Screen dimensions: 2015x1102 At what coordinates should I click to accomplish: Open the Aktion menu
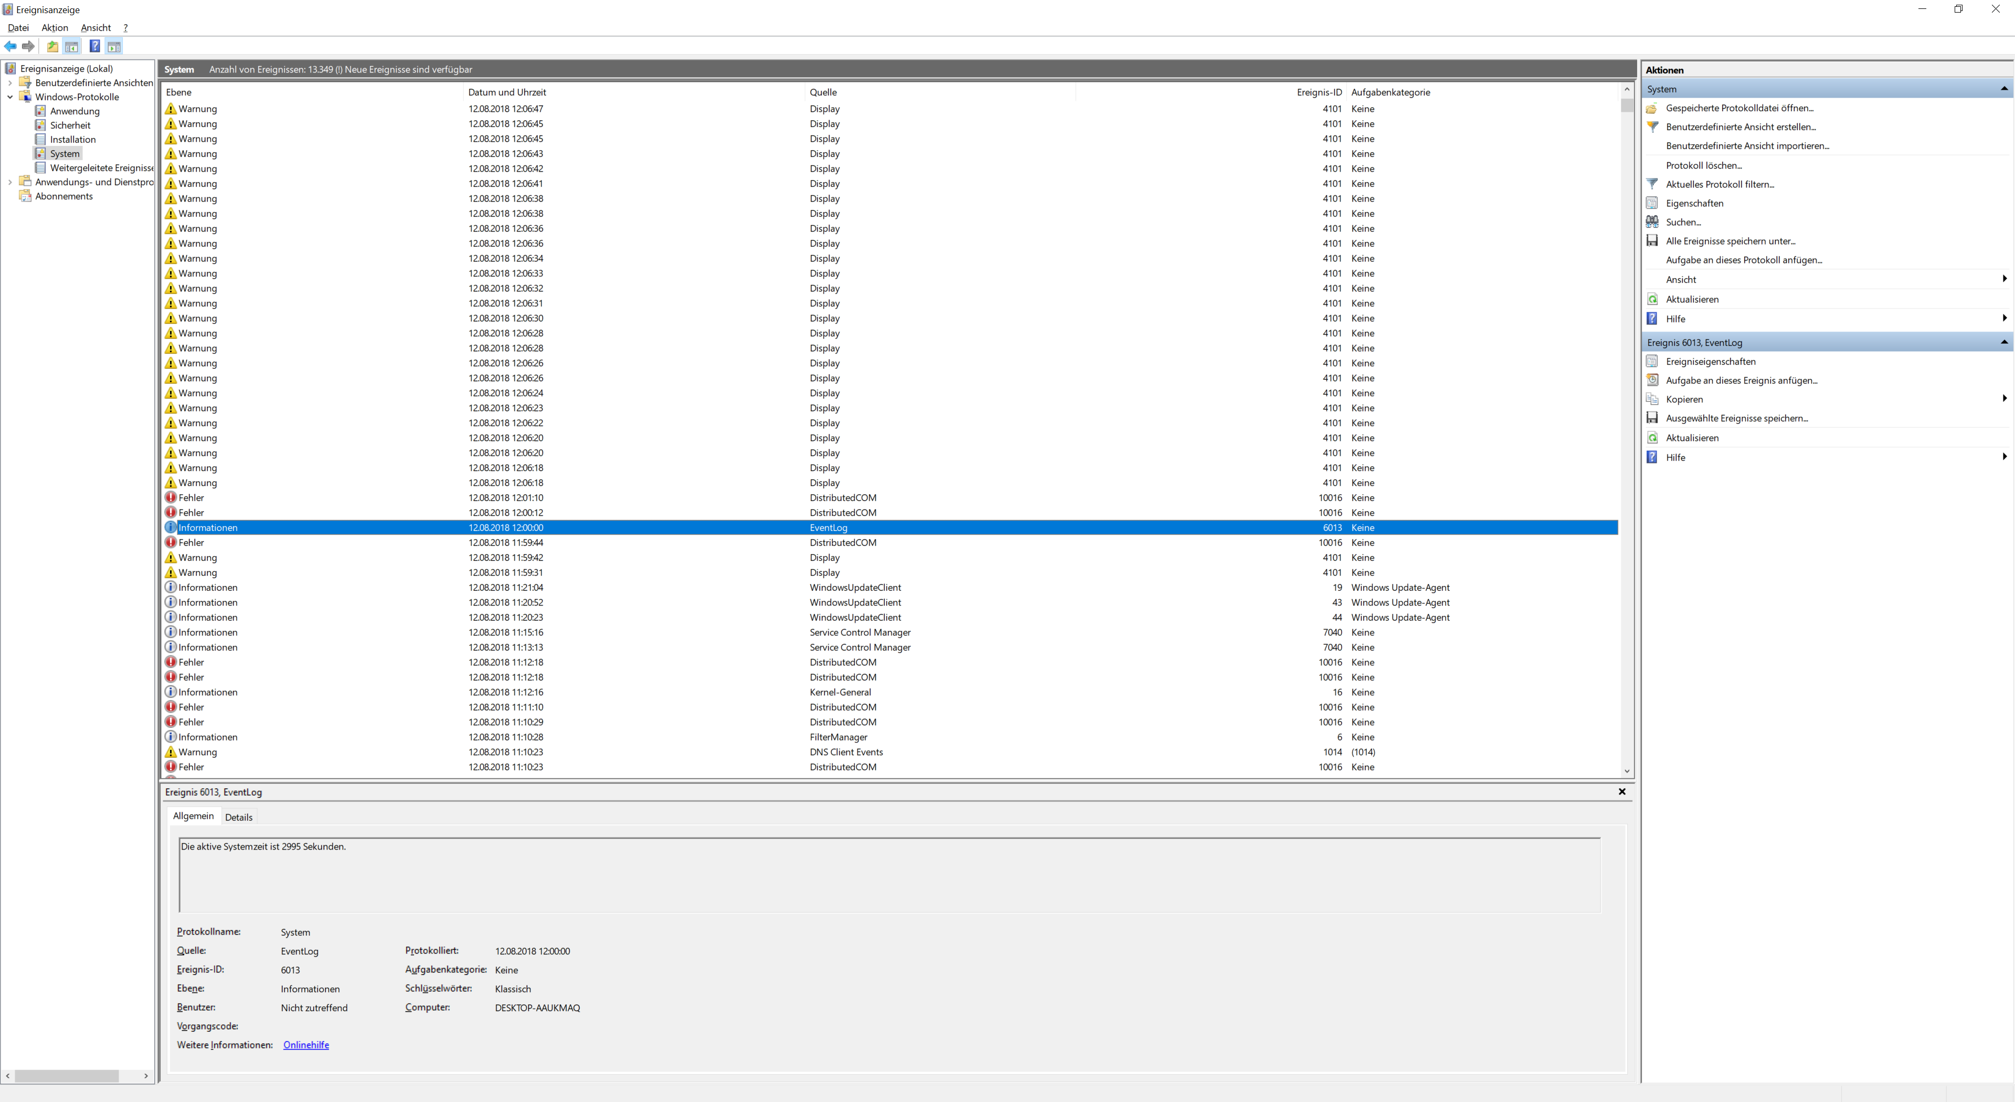point(55,27)
